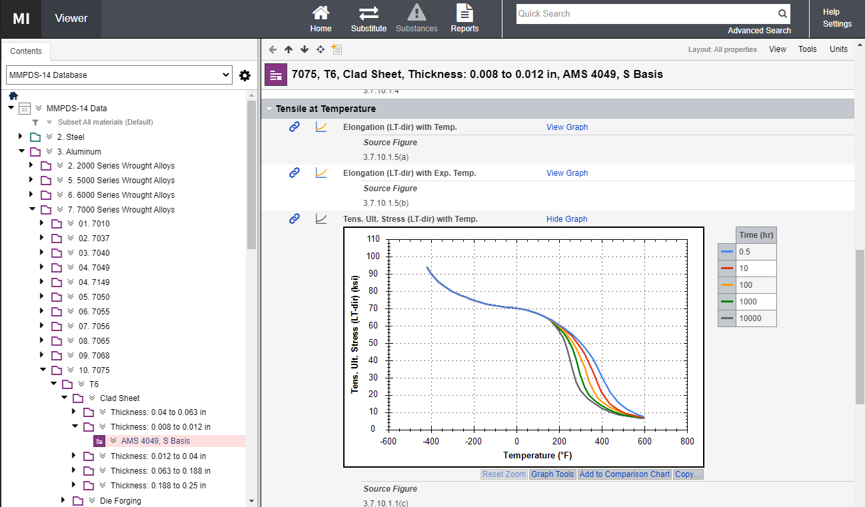The image size is (865, 507).
Task: View Graph for Elongation with Exp. Temp.
Action: pos(567,173)
